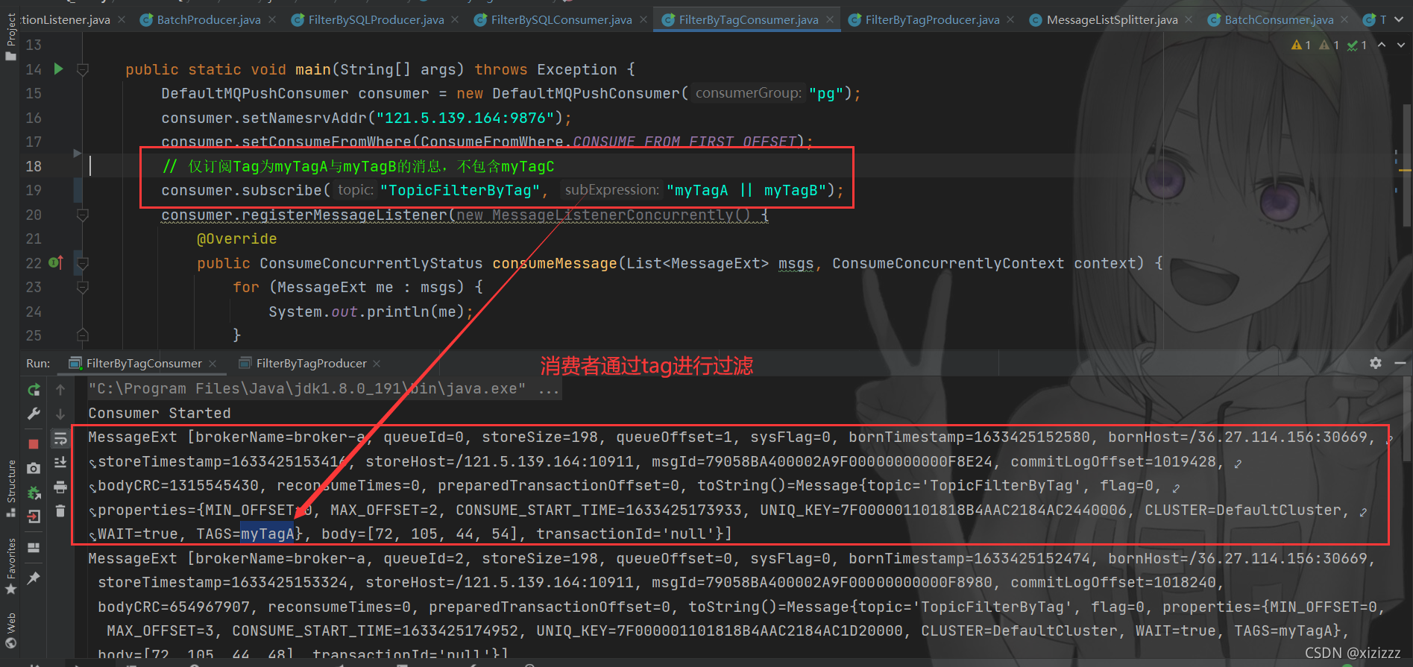Click highlighted myTagA in console output
1413x667 pixels.
point(267,534)
